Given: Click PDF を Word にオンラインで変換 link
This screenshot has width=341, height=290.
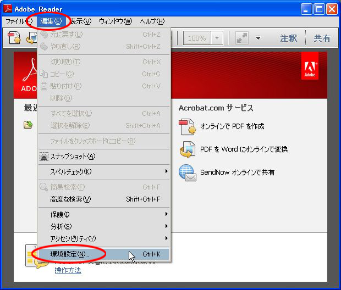Looking at the screenshot, I should click(244, 149).
